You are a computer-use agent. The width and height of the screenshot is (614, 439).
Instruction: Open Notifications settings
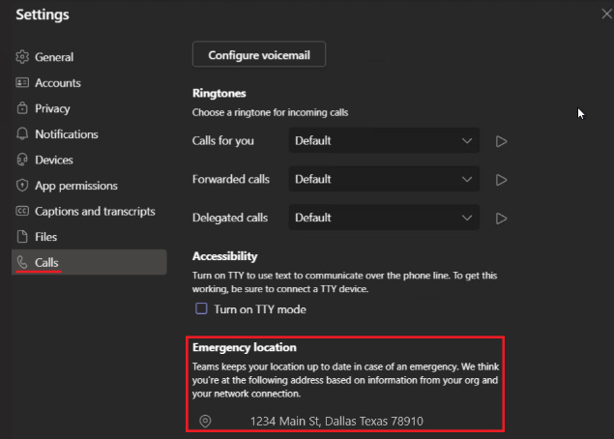tap(89, 134)
